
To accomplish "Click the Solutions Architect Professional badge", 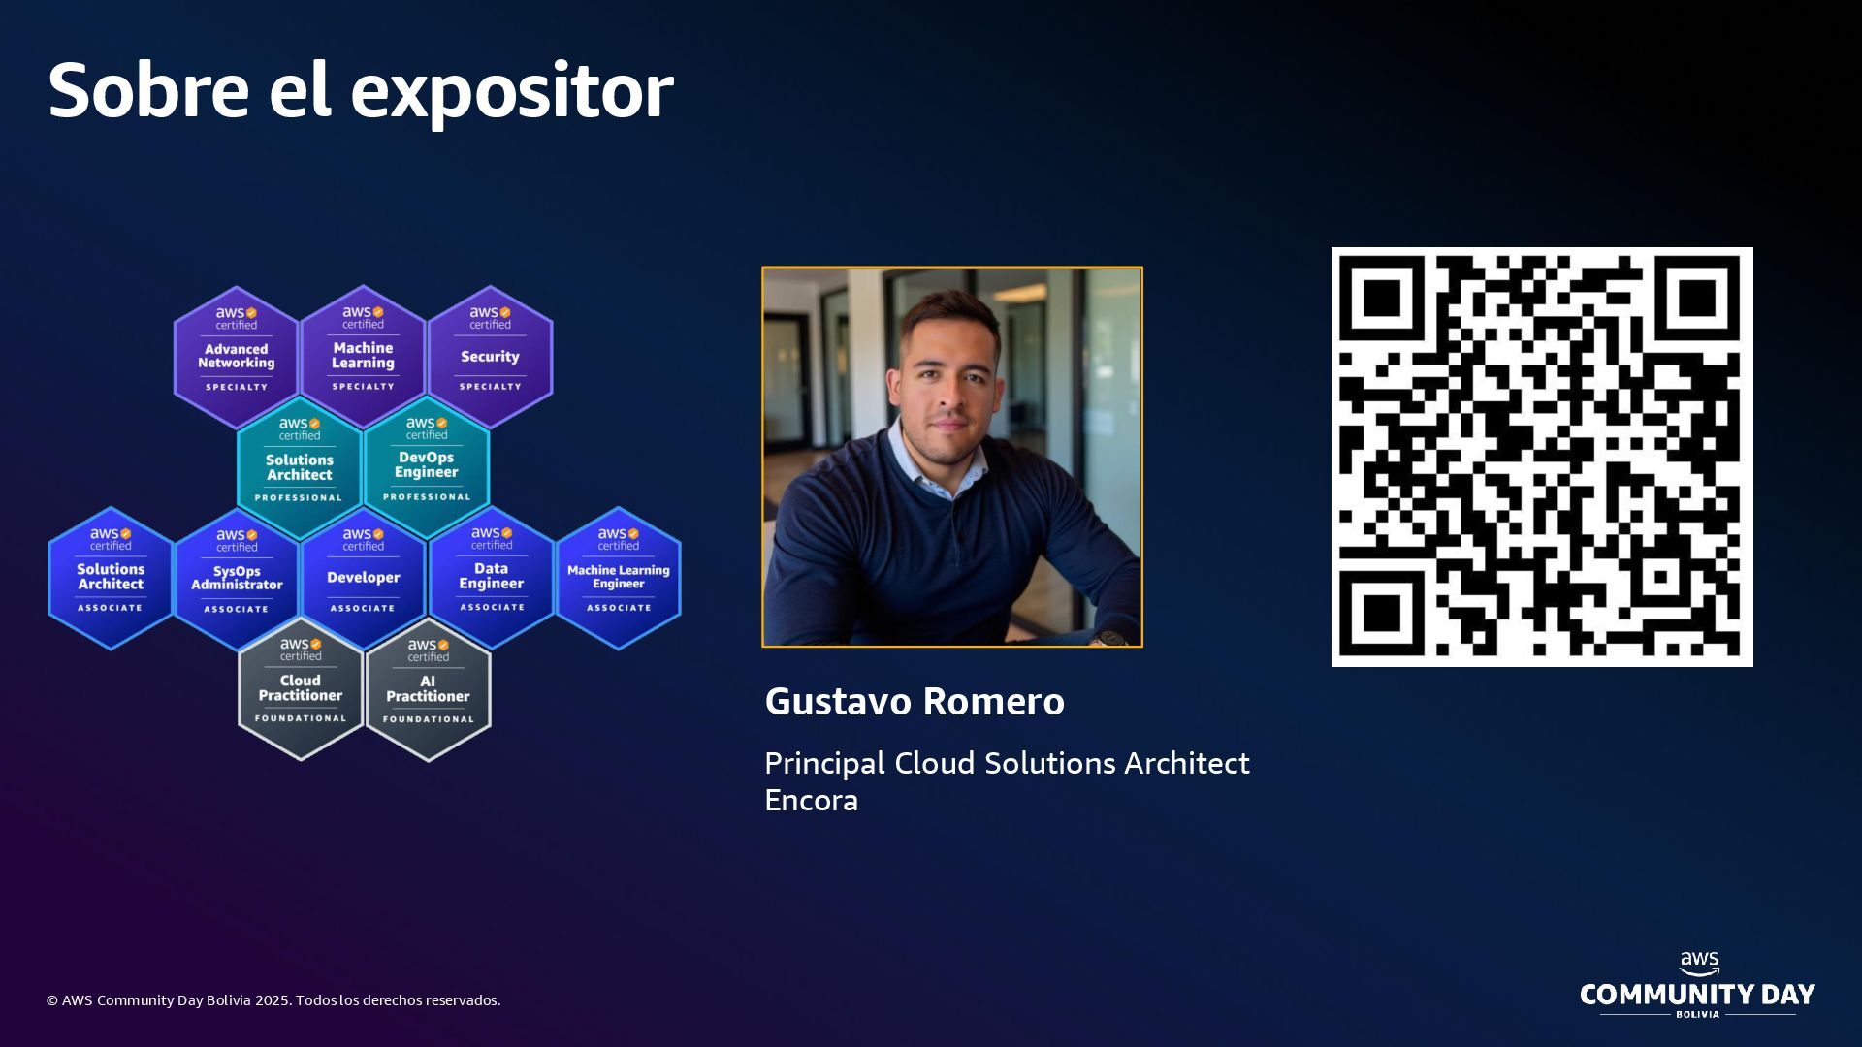I will (299, 467).
